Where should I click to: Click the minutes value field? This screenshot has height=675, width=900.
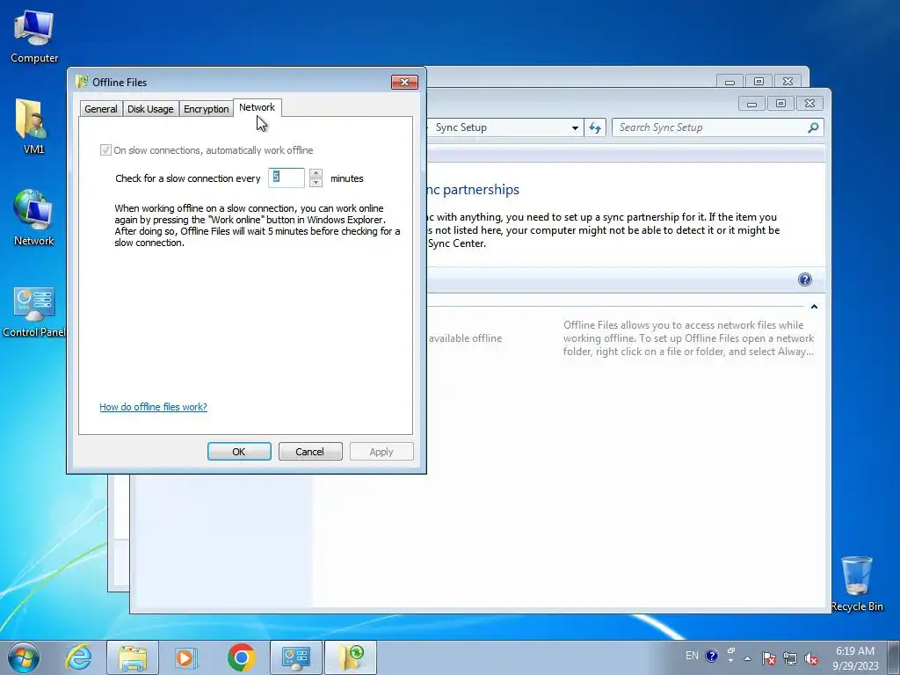[286, 178]
